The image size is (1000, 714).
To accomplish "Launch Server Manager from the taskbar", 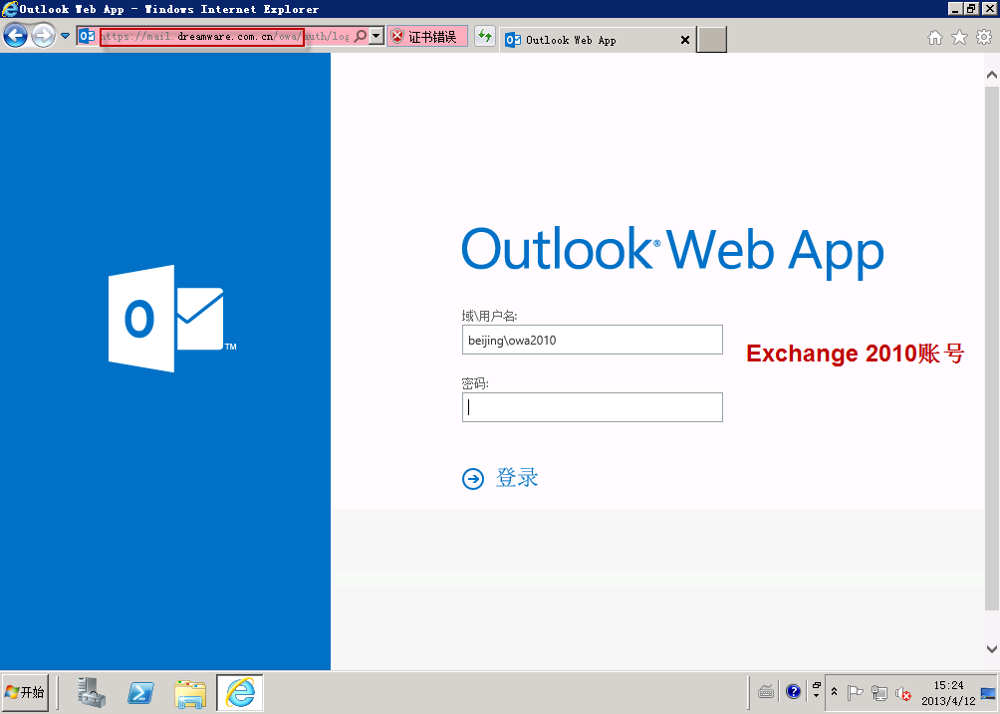I will pos(92,692).
